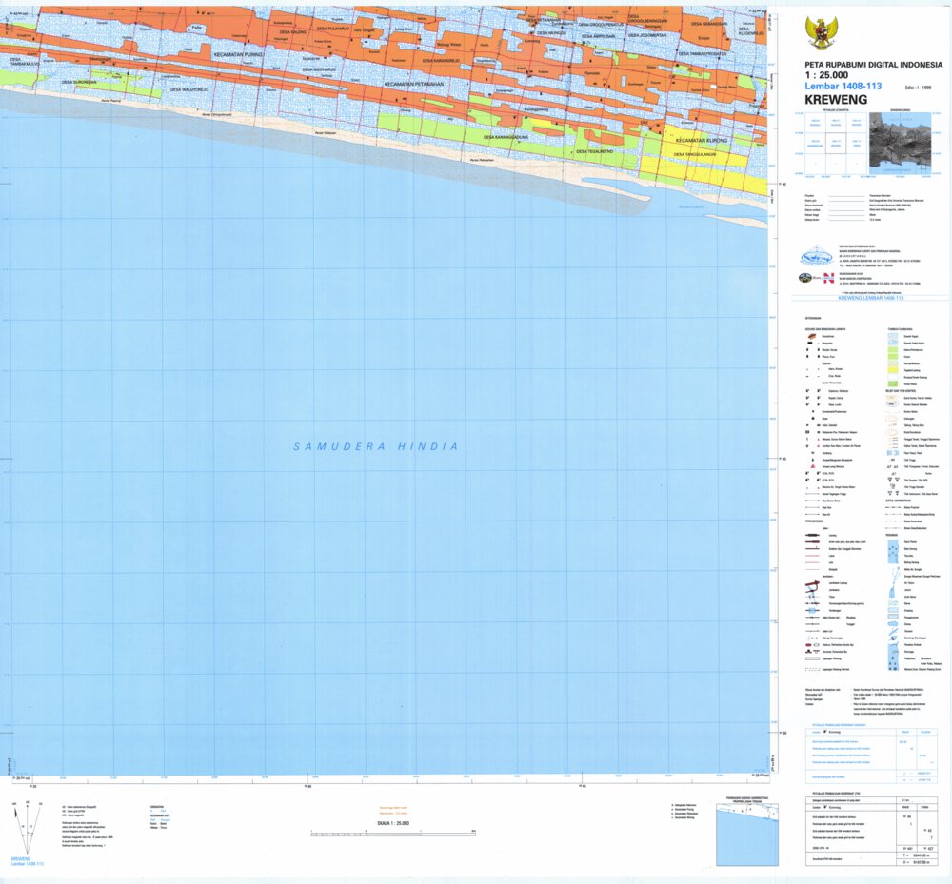Click the Blom Narcon Corporation logo

(827, 278)
